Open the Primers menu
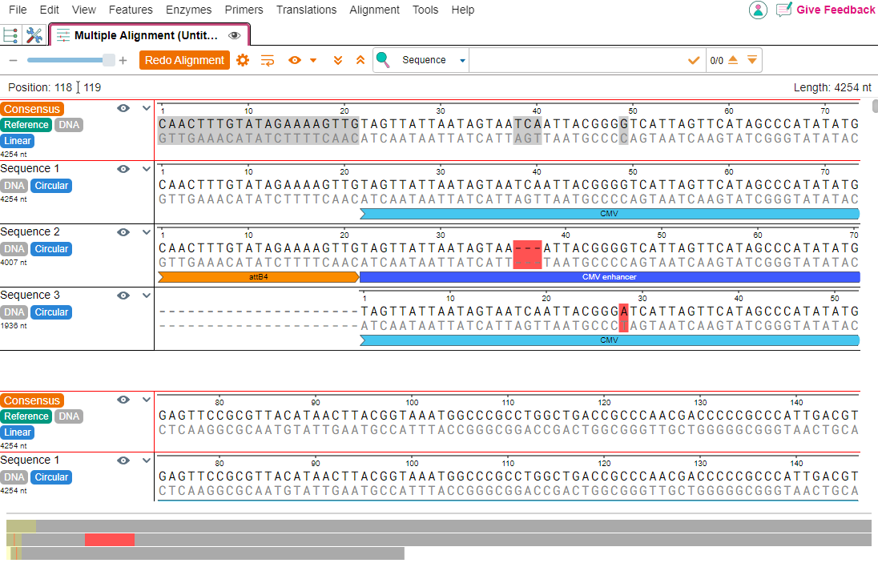Screen dimensions: 878x563 244,10
